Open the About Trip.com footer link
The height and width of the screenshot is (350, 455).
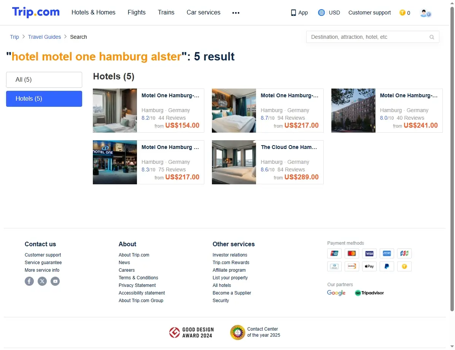coord(134,255)
